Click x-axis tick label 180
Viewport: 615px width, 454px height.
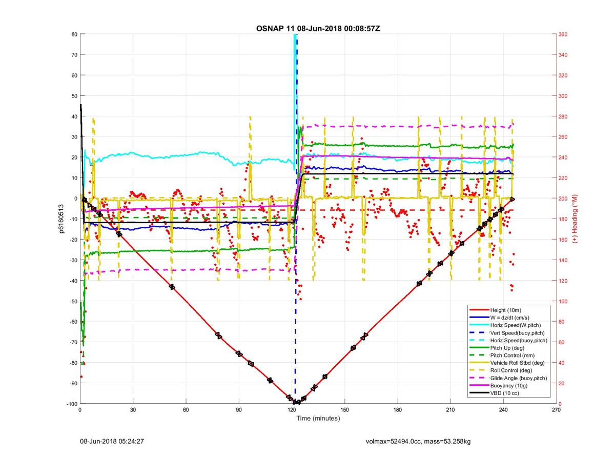398,410
